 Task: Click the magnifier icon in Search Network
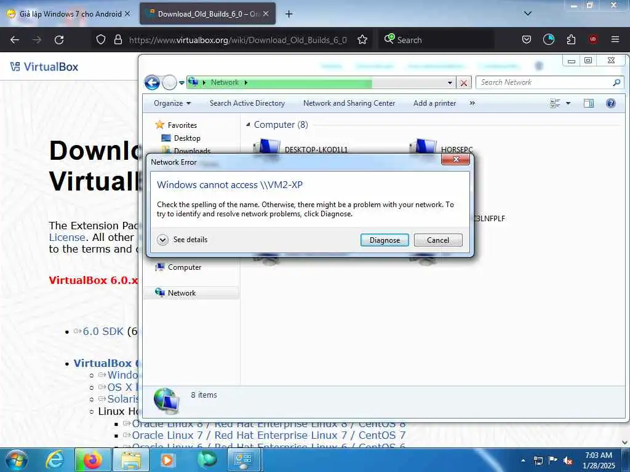point(616,82)
